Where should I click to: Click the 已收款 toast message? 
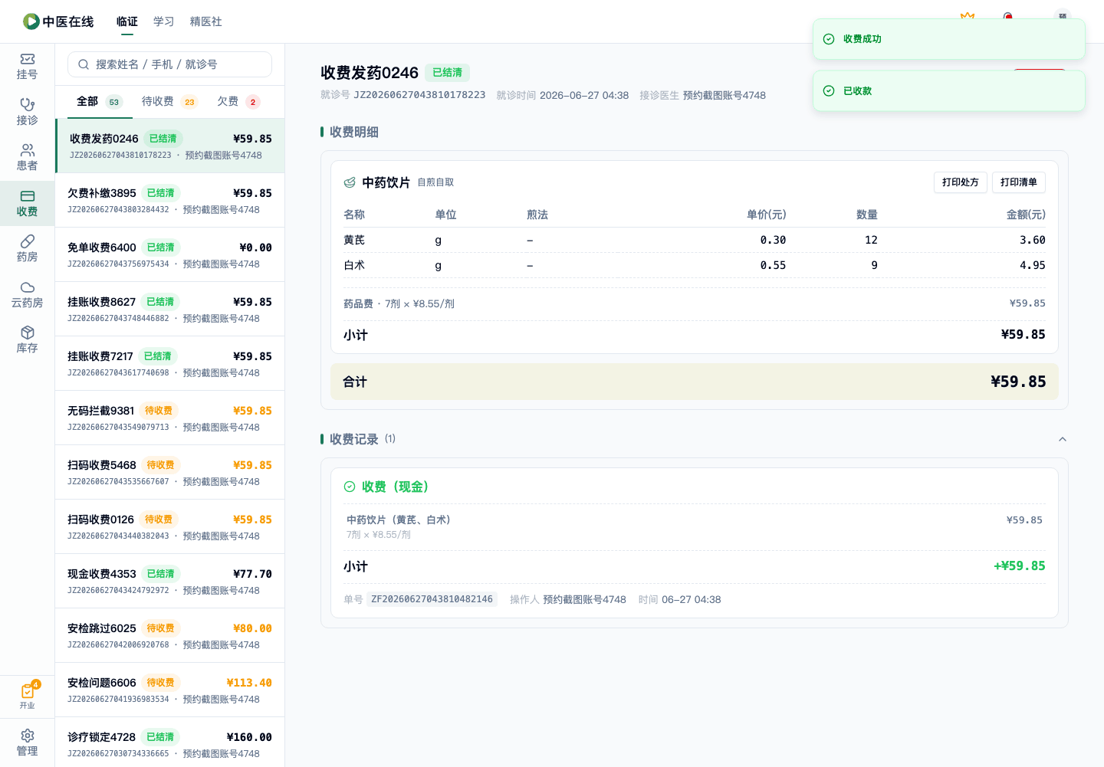(949, 91)
